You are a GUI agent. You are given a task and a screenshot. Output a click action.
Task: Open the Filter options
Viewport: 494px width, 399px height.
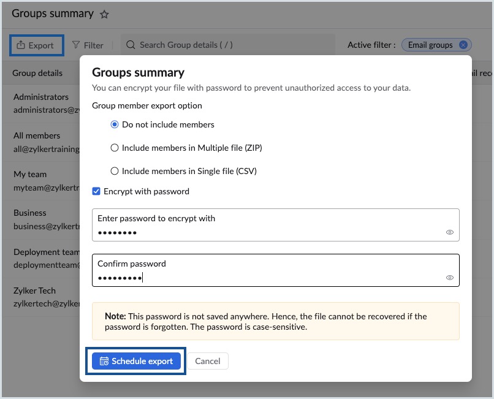pos(88,45)
